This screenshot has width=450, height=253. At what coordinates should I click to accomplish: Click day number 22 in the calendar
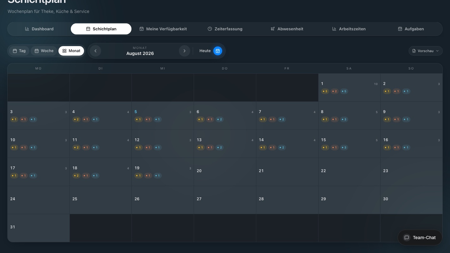coord(323,171)
